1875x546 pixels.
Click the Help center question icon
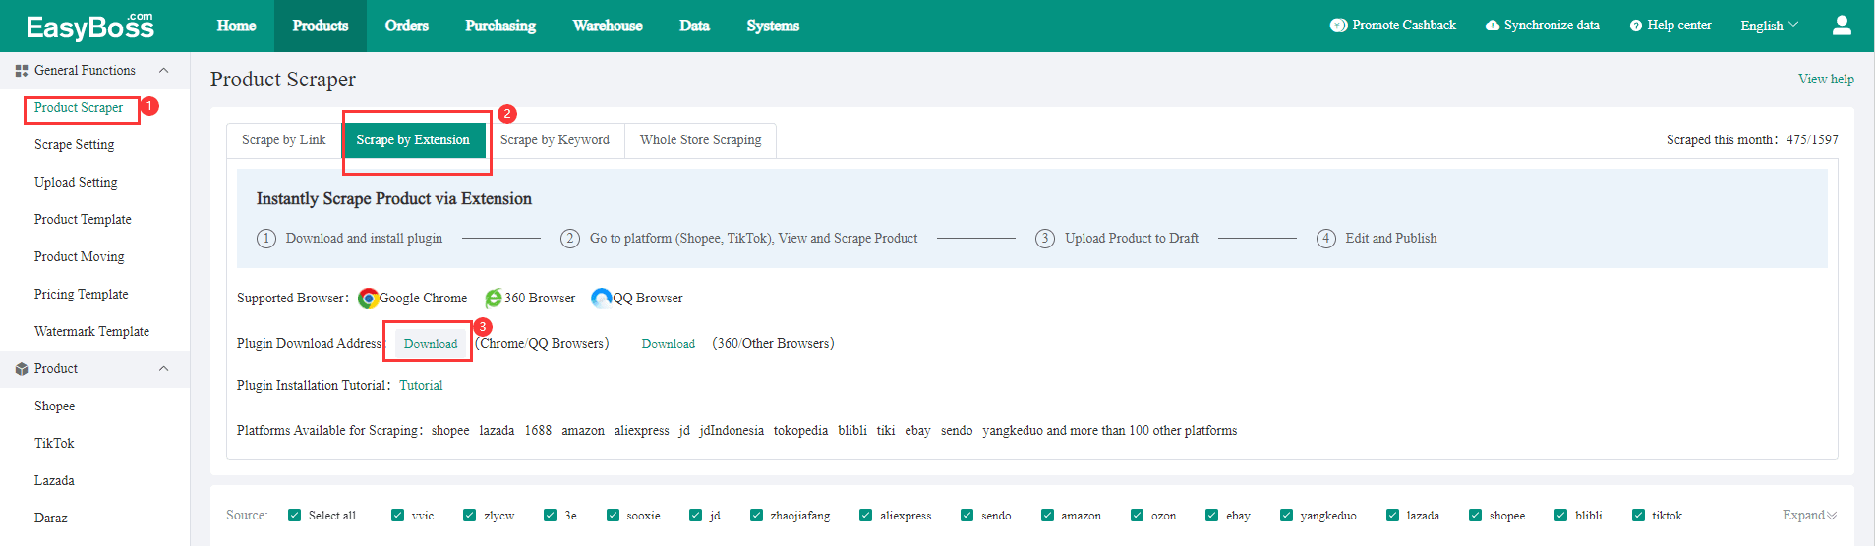click(1636, 26)
